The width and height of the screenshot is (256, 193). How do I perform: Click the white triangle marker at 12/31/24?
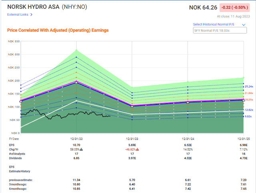tap(188, 102)
